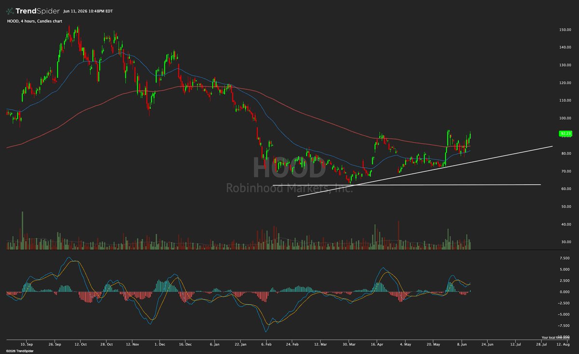Click the '12. Aug' date label
Screen dimensions: 579x354
(x=564, y=345)
